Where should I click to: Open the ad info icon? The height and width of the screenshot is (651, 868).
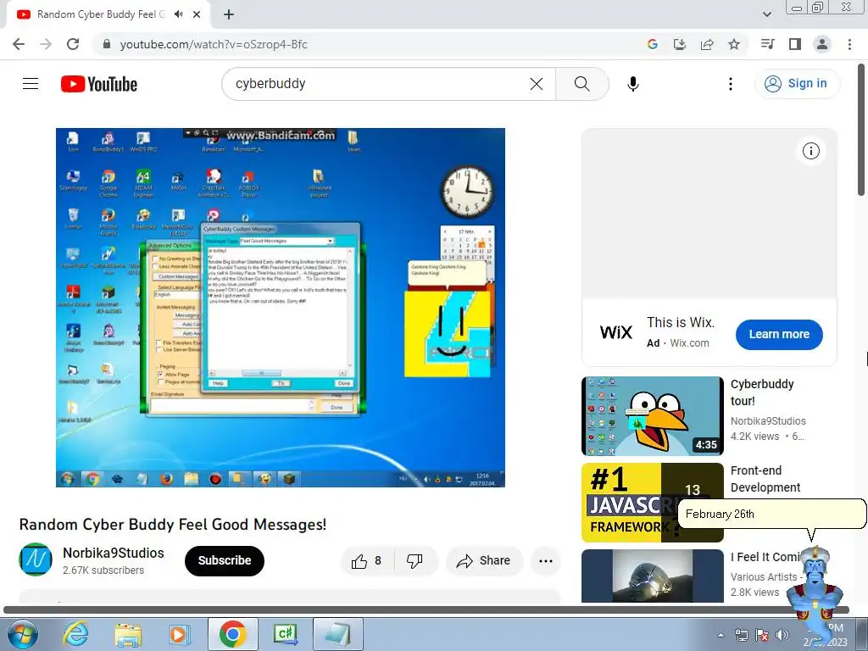811,151
